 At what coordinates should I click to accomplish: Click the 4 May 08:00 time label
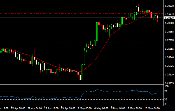(x=101, y=108)
